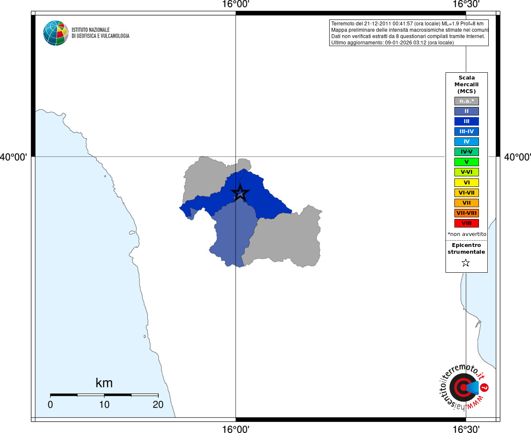
Task: Click the 'Scala Mercalli (MCS)' legend title
Action: [x=467, y=85]
